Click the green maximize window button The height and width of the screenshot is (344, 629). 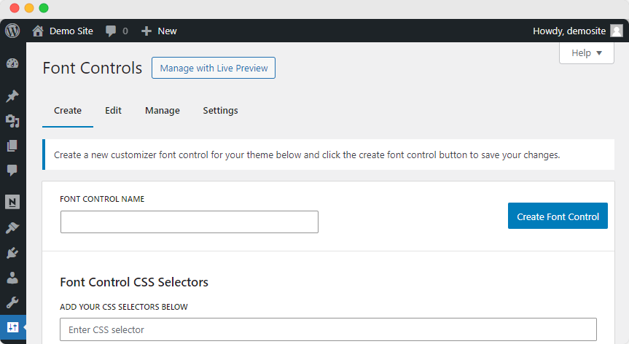pyautogui.click(x=44, y=8)
